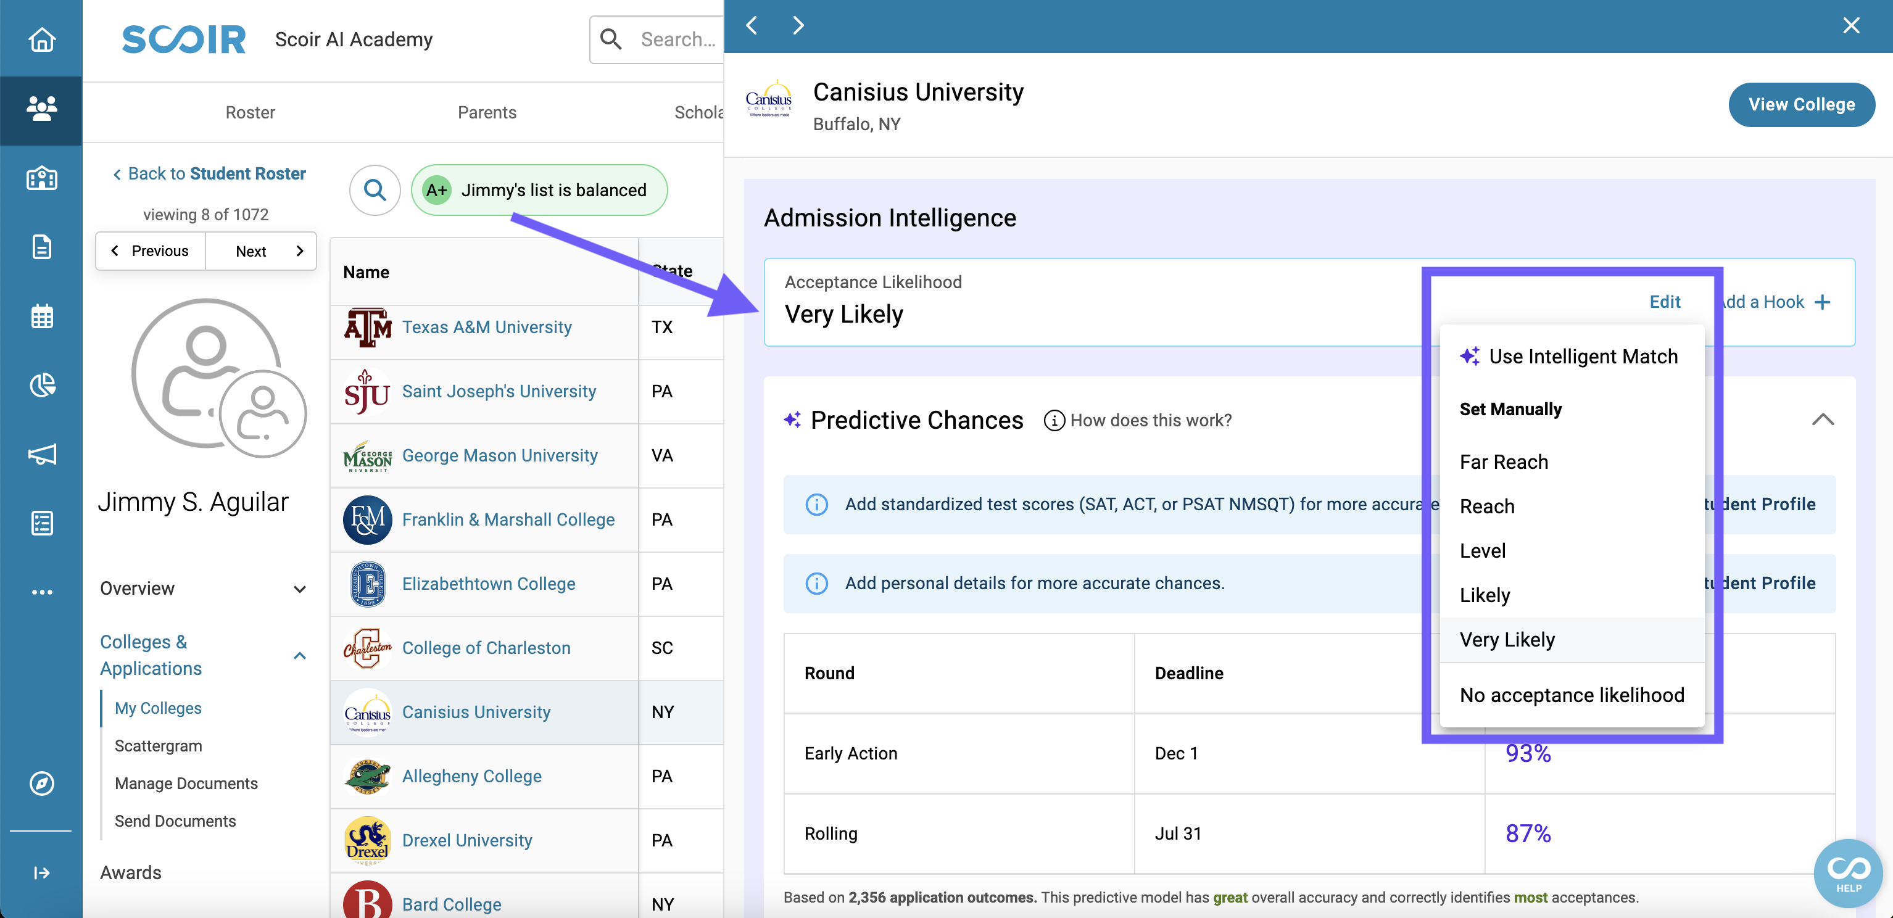
Task: Open the Help infinity button
Action: pyautogui.click(x=1848, y=873)
